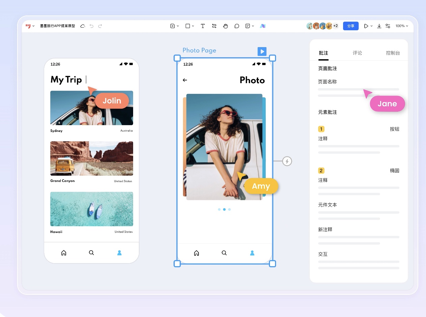Expand the sticky note tool dropdown arrow
Screen dimensions: 426x317
pos(253,26)
